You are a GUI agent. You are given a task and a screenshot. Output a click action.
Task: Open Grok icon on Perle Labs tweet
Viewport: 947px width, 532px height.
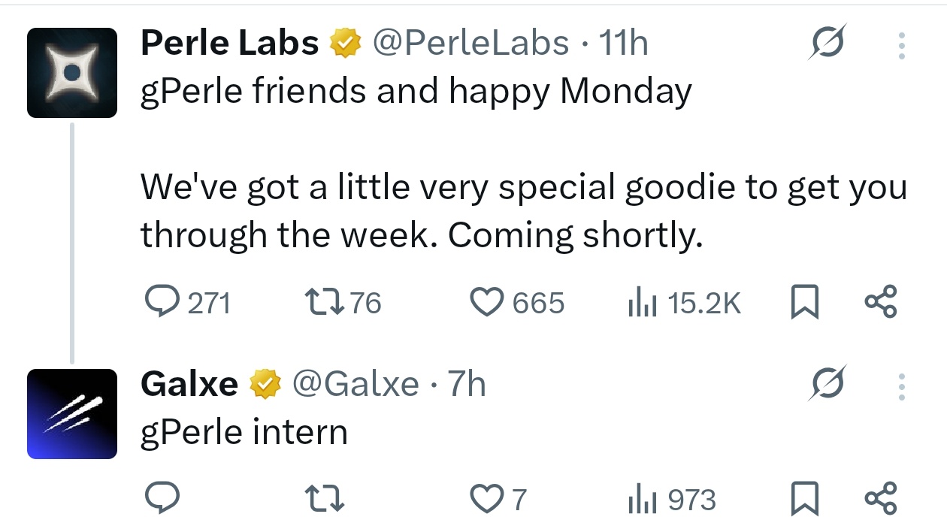[x=827, y=44]
